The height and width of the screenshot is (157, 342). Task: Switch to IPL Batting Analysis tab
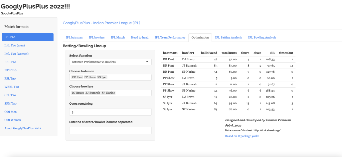click(x=228, y=38)
